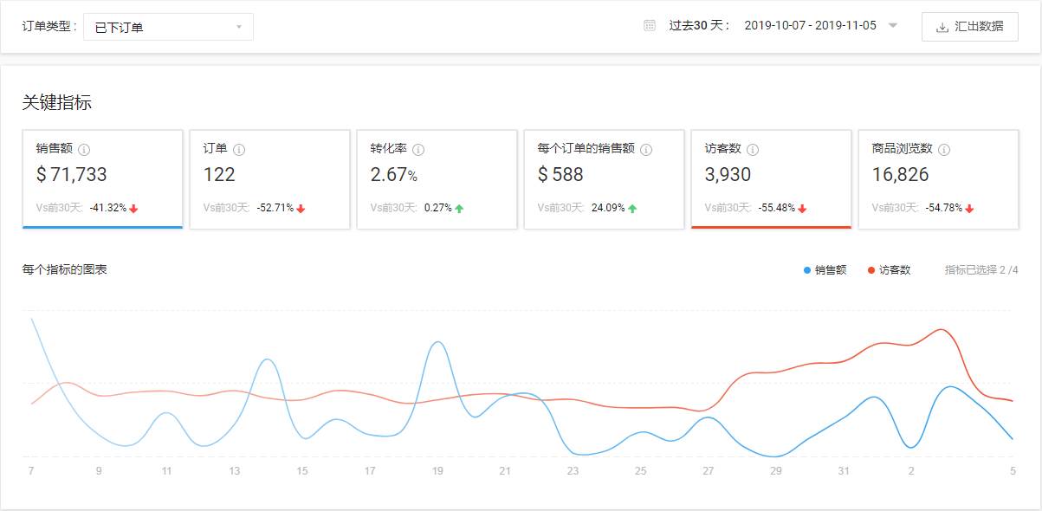Click the 访客数 legend label in chart
Screen dimensions: 1042x511
(x=895, y=270)
